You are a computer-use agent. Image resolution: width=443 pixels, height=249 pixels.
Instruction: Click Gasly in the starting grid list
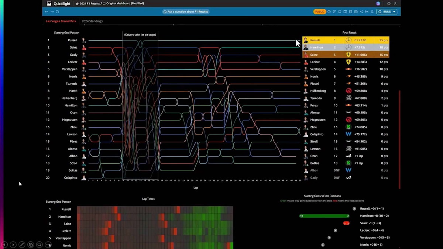tap(73, 55)
